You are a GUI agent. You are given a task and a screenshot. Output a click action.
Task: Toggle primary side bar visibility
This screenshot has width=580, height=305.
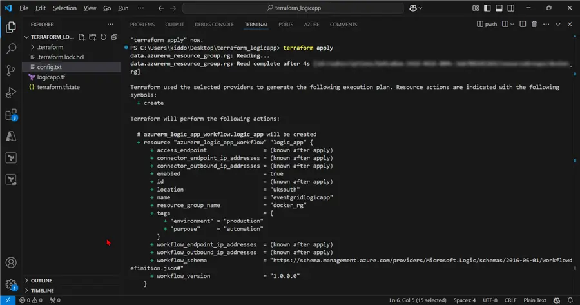point(487,8)
